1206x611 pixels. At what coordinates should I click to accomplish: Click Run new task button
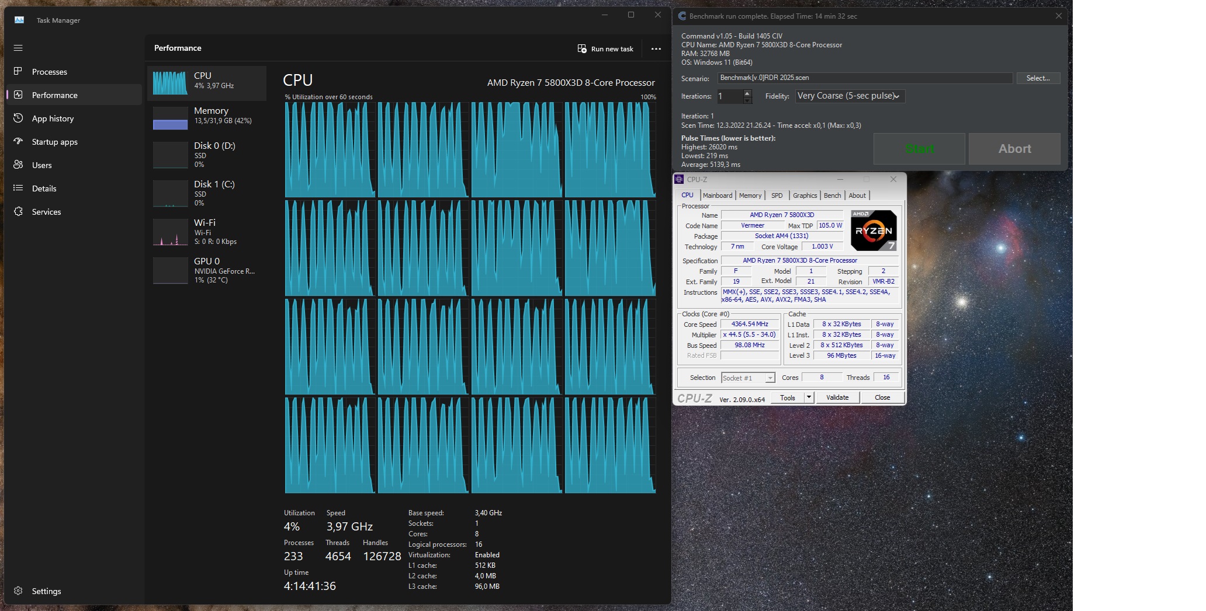pyautogui.click(x=605, y=49)
